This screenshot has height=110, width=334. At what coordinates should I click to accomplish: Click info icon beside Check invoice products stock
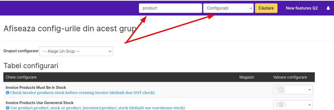[x=8, y=92]
